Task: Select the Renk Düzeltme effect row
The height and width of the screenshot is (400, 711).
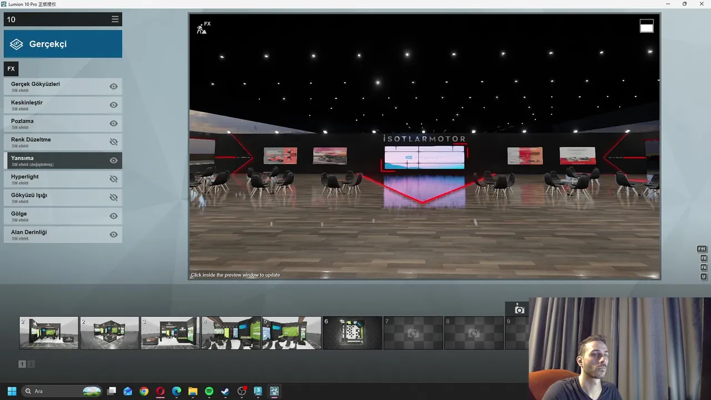Action: [63, 142]
